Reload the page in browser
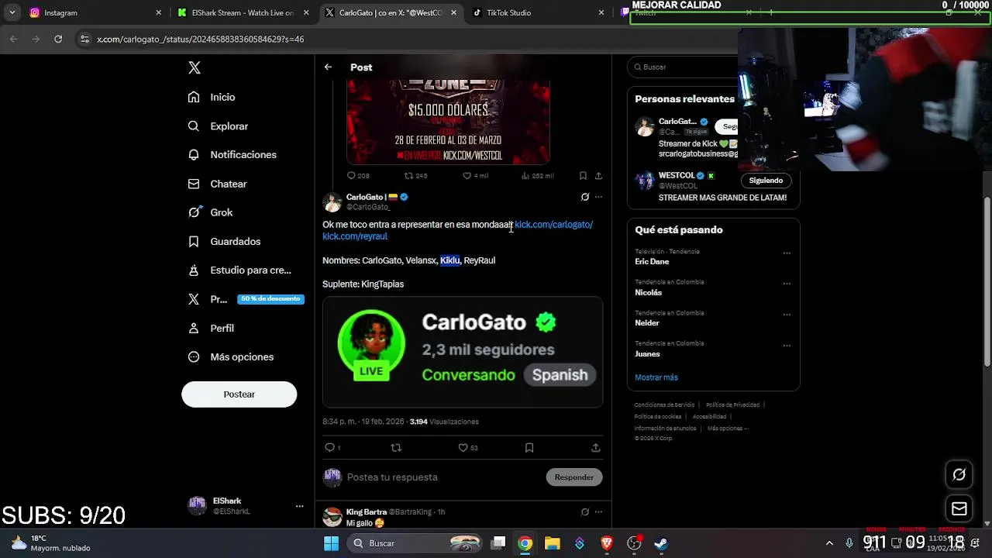The height and width of the screenshot is (558, 992). pyautogui.click(x=58, y=39)
